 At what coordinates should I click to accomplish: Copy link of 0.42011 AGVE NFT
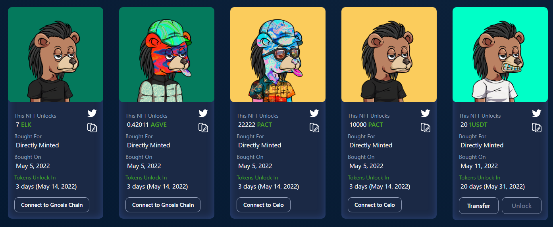click(203, 128)
